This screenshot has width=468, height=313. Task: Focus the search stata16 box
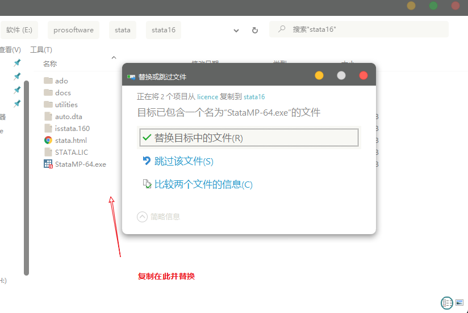coord(359,29)
